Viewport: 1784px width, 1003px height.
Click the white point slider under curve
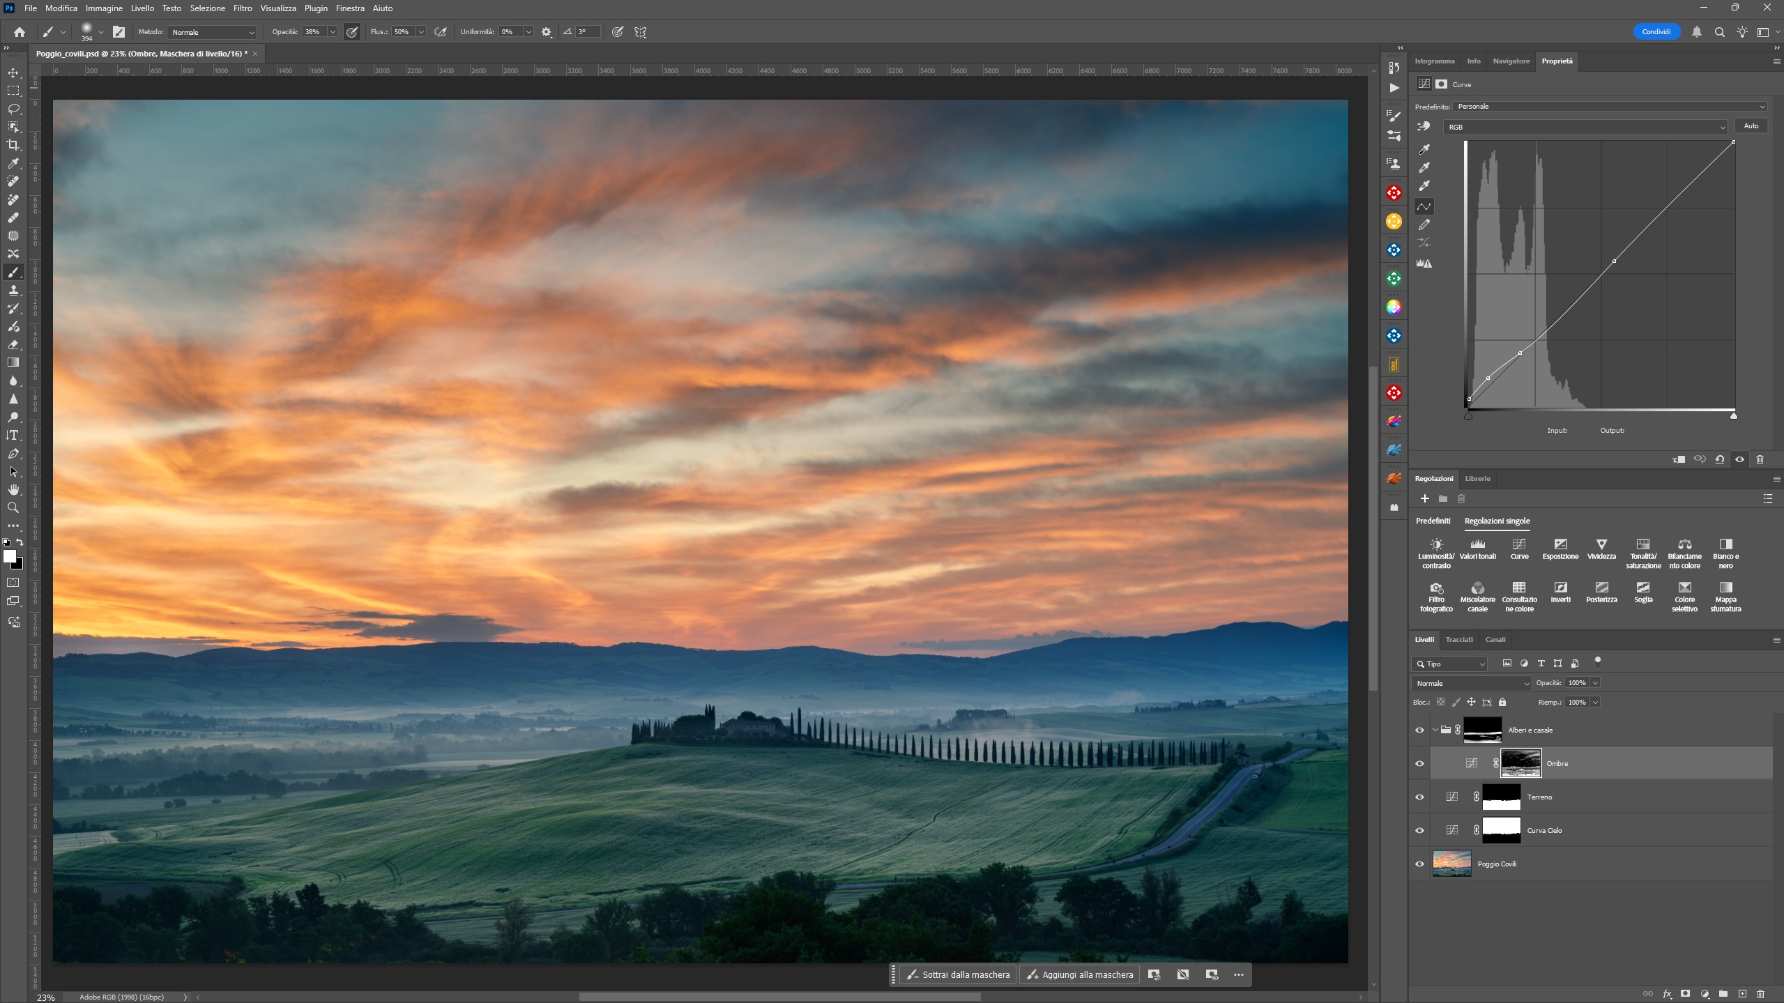1734,416
